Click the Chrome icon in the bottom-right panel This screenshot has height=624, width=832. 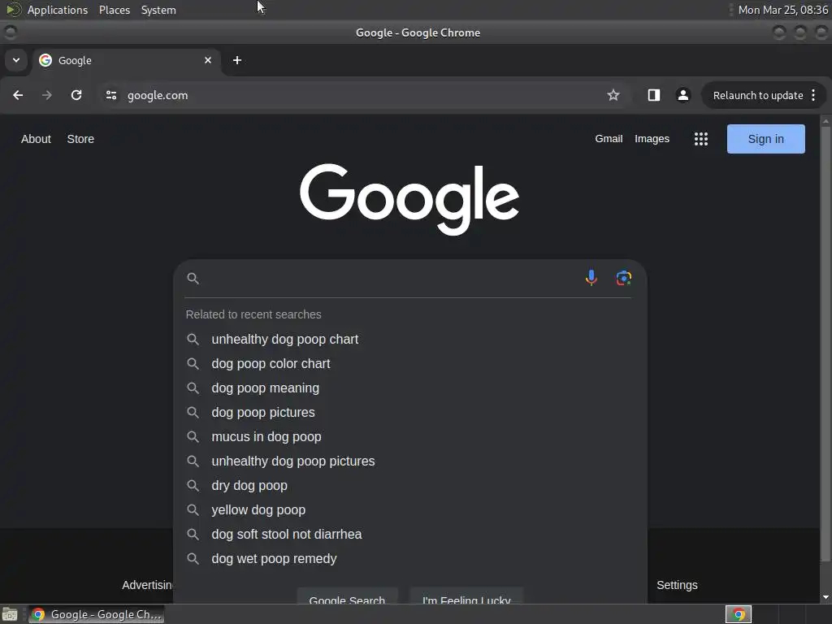(x=738, y=614)
